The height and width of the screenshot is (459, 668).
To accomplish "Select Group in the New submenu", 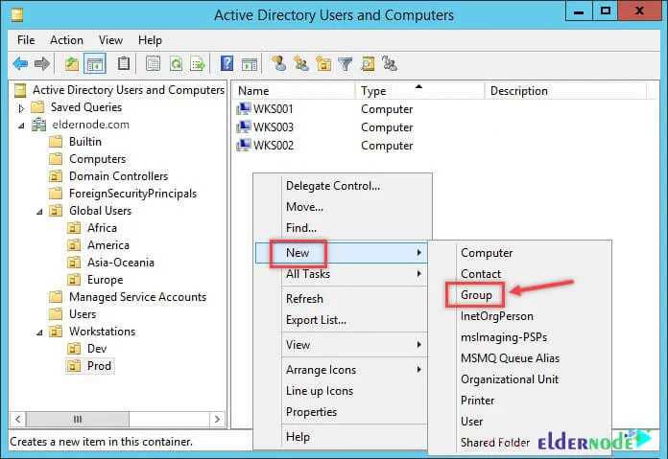I will [x=476, y=295].
